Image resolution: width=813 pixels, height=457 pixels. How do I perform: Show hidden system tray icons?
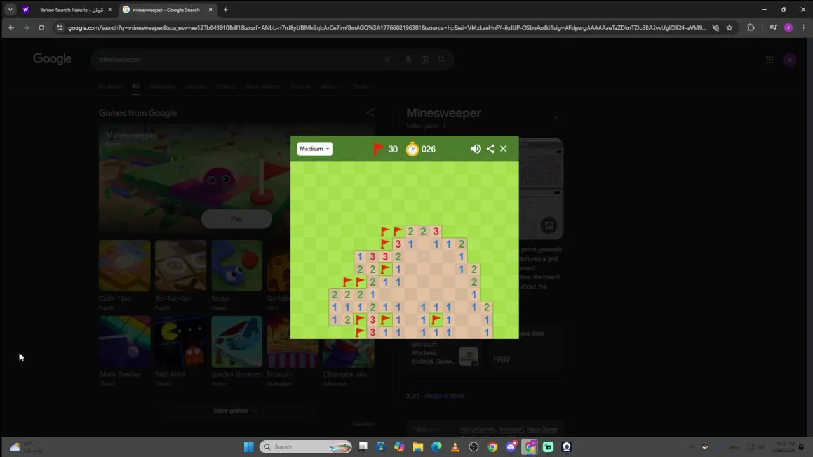point(690,447)
